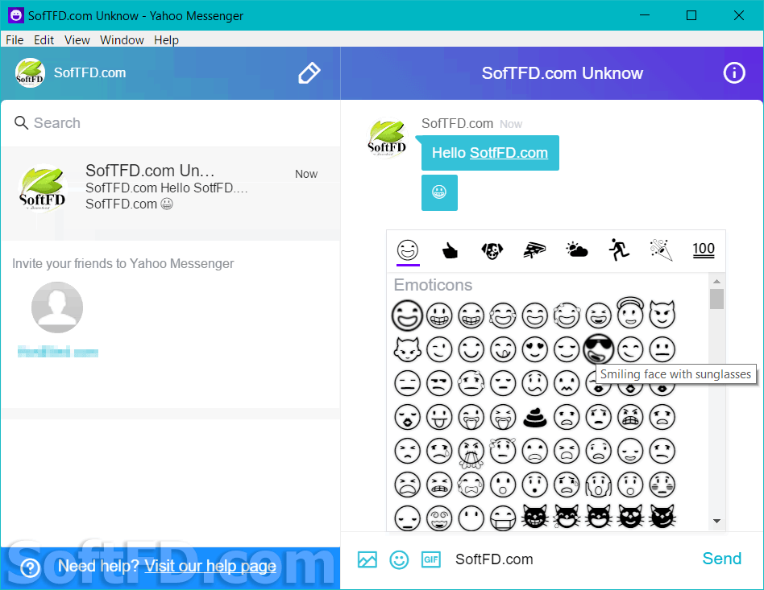Open the View menu
This screenshot has width=764, height=590.
coord(77,40)
